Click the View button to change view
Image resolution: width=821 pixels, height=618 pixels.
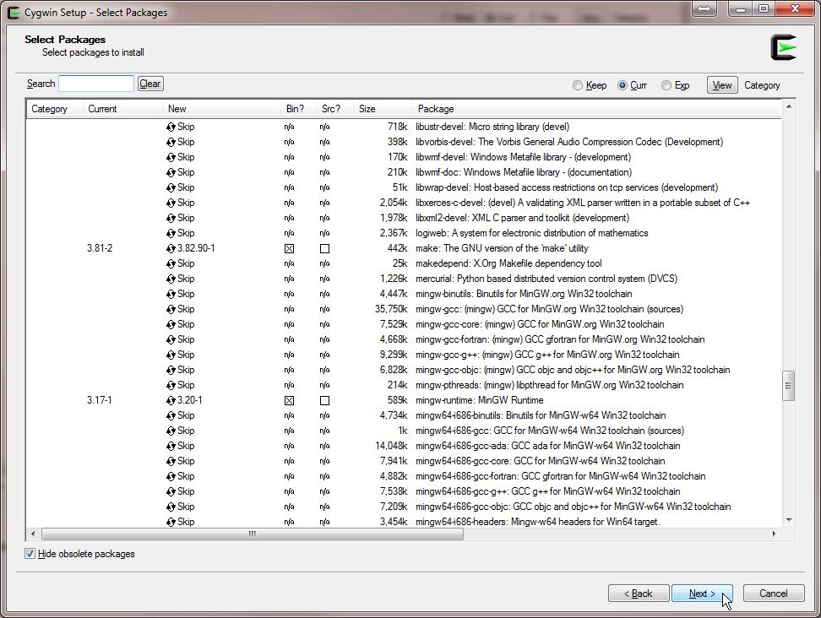point(722,84)
